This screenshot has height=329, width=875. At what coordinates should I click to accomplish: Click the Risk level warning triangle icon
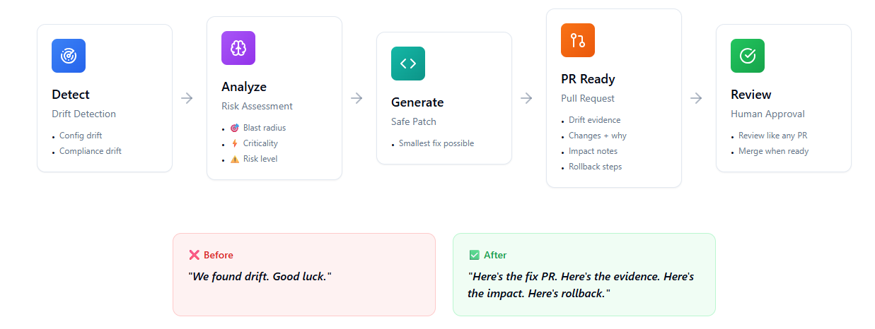point(235,159)
